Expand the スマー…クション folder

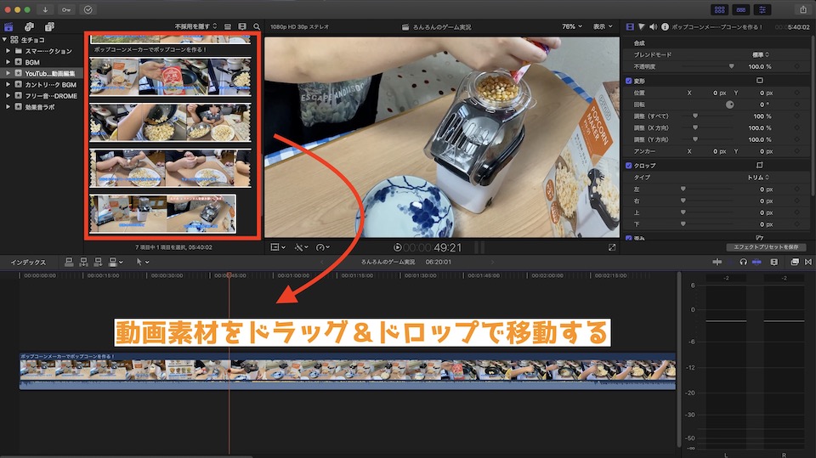coord(8,51)
